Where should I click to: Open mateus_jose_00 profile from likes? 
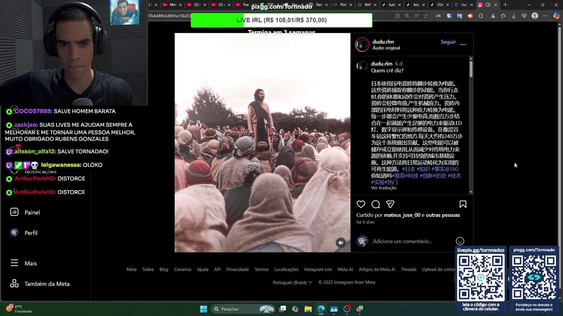point(402,215)
